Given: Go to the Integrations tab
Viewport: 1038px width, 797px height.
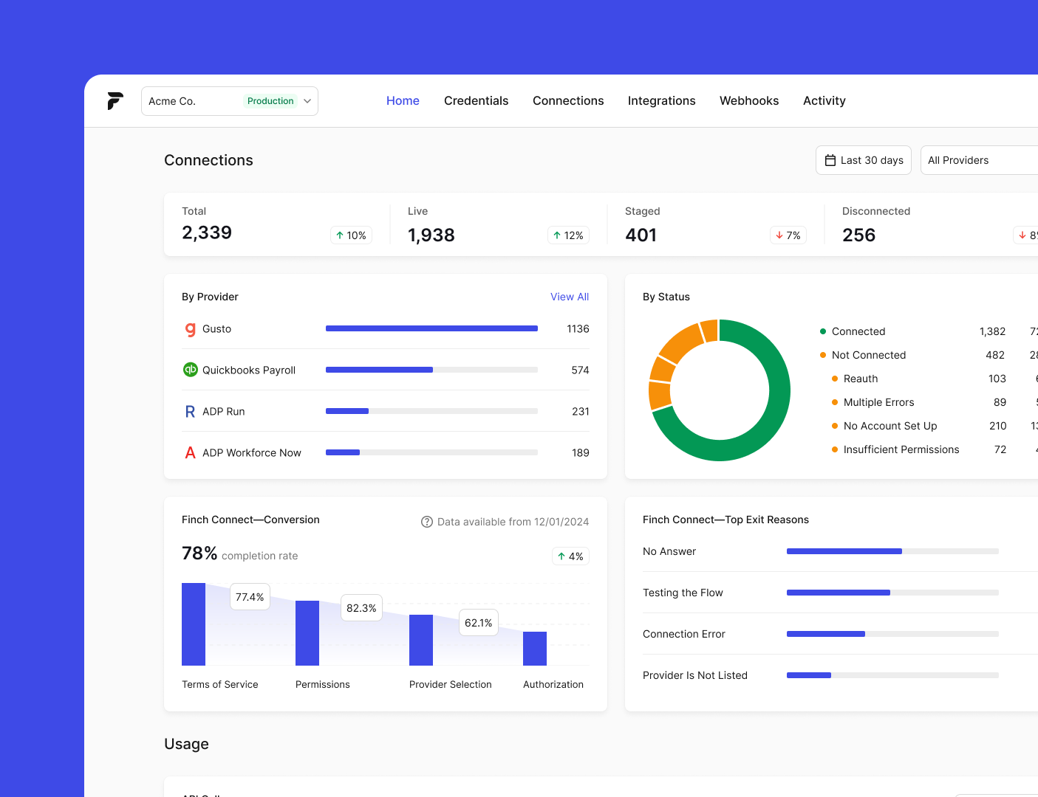Looking at the screenshot, I should click(661, 101).
